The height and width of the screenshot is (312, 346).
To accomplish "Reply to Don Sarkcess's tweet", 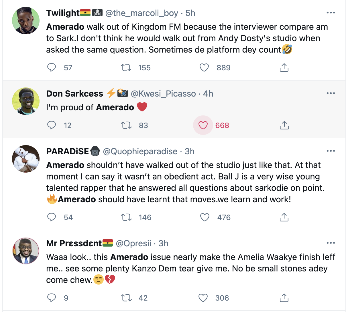I will (x=52, y=125).
